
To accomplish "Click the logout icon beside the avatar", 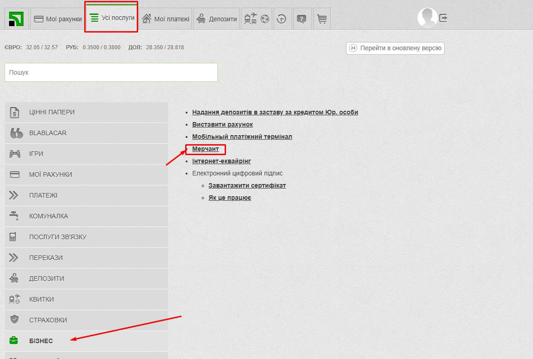I will coord(443,18).
